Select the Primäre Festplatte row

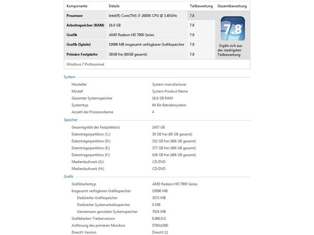(139, 54)
